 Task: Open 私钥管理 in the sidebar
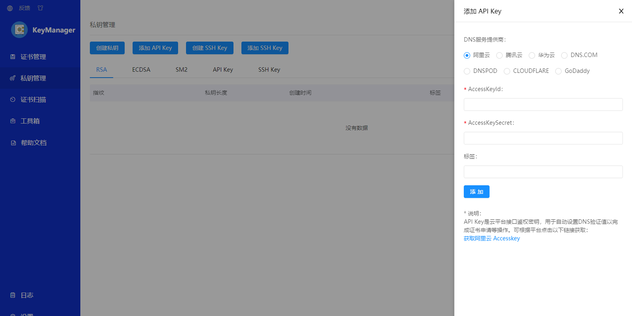[40, 78]
